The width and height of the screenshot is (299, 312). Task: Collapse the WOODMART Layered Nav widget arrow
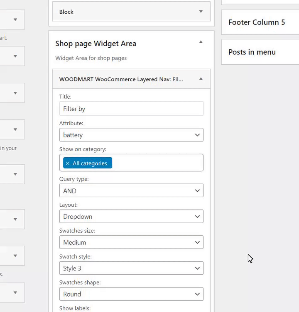[201, 79]
